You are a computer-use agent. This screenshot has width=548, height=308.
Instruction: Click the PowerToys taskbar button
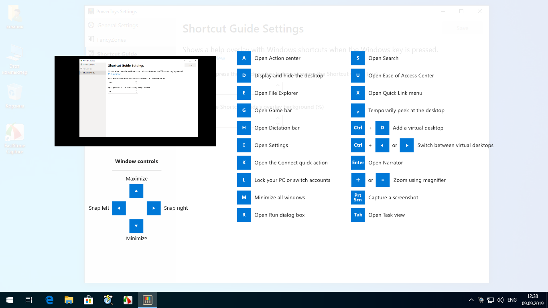[x=148, y=300]
